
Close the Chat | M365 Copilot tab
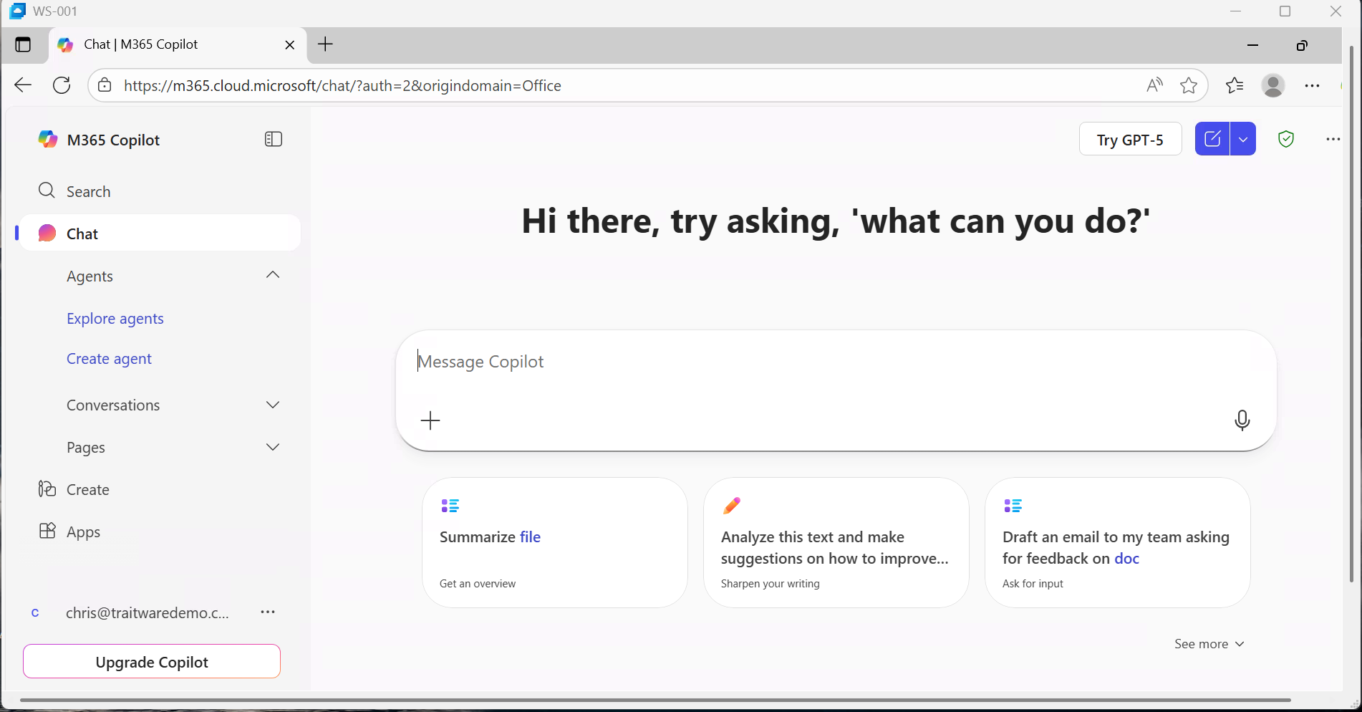pos(290,44)
